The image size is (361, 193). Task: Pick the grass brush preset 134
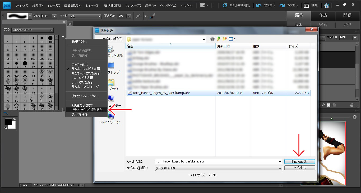point(42,98)
